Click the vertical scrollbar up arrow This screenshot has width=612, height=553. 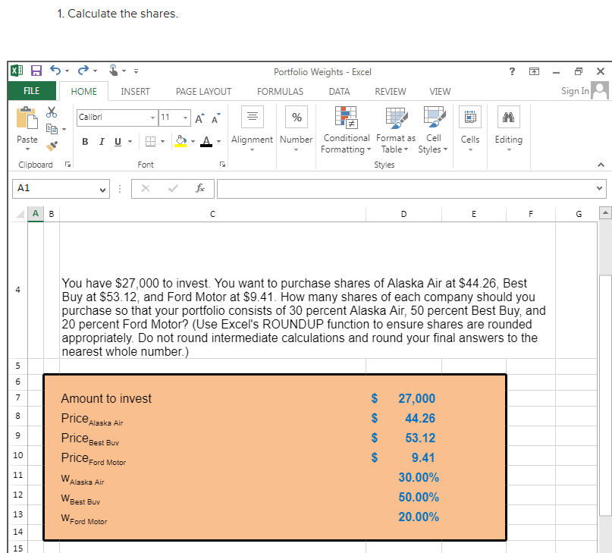pyautogui.click(x=604, y=213)
